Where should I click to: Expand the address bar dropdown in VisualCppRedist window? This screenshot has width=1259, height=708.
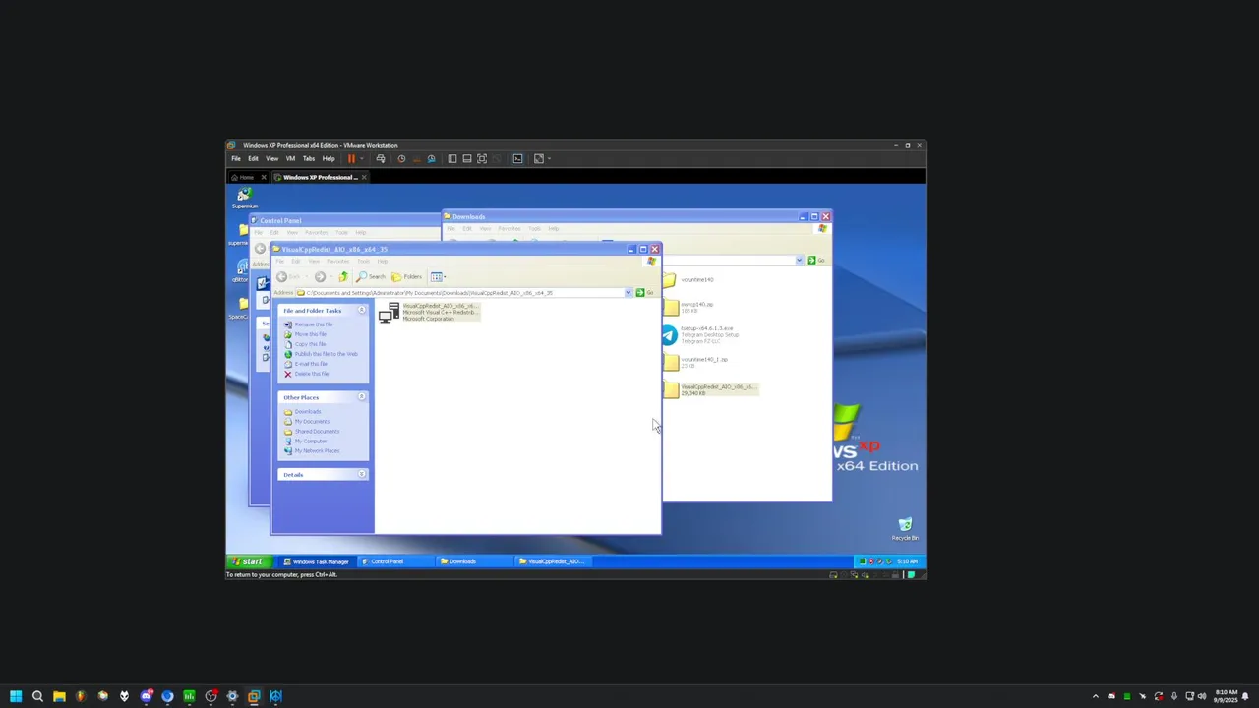(x=628, y=293)
